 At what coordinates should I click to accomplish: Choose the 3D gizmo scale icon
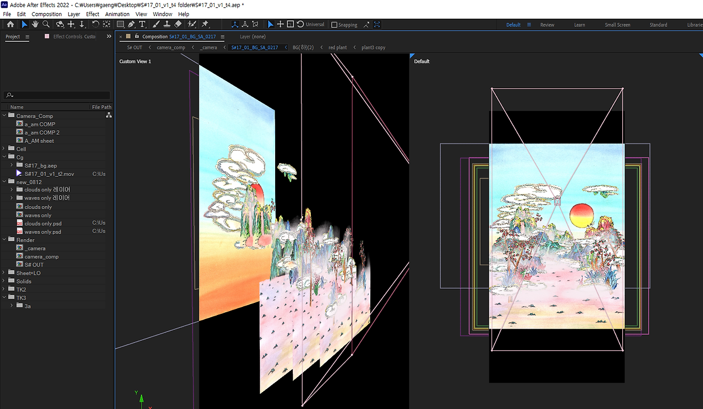click(x=290, y=24)
